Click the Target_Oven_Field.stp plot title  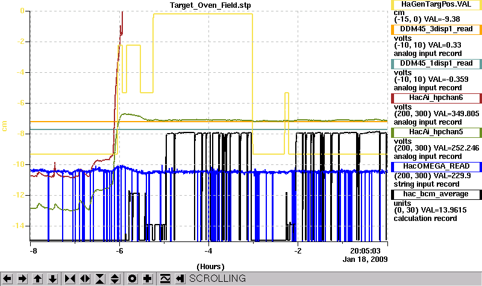click(x=210, y=5)
